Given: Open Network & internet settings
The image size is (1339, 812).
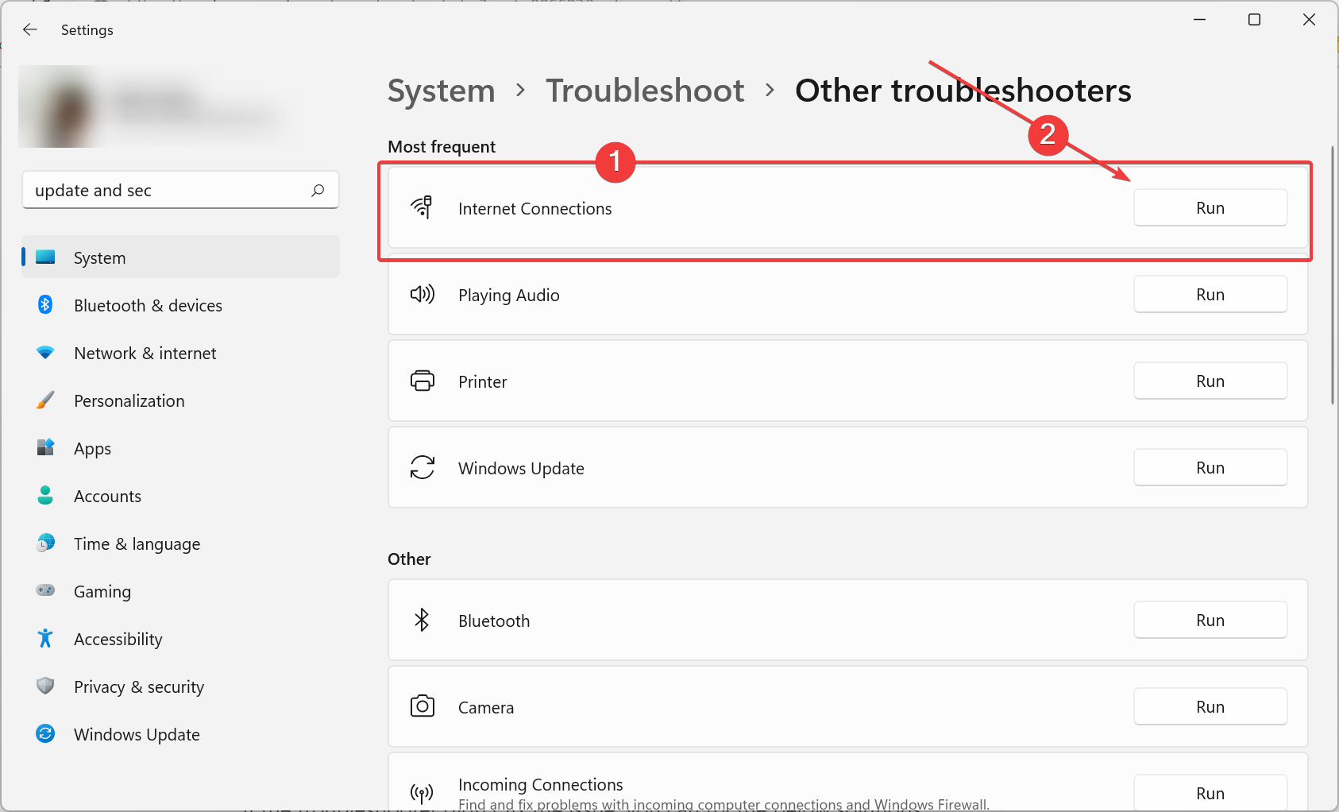Looking at the screenshot, I should [145, 353].
